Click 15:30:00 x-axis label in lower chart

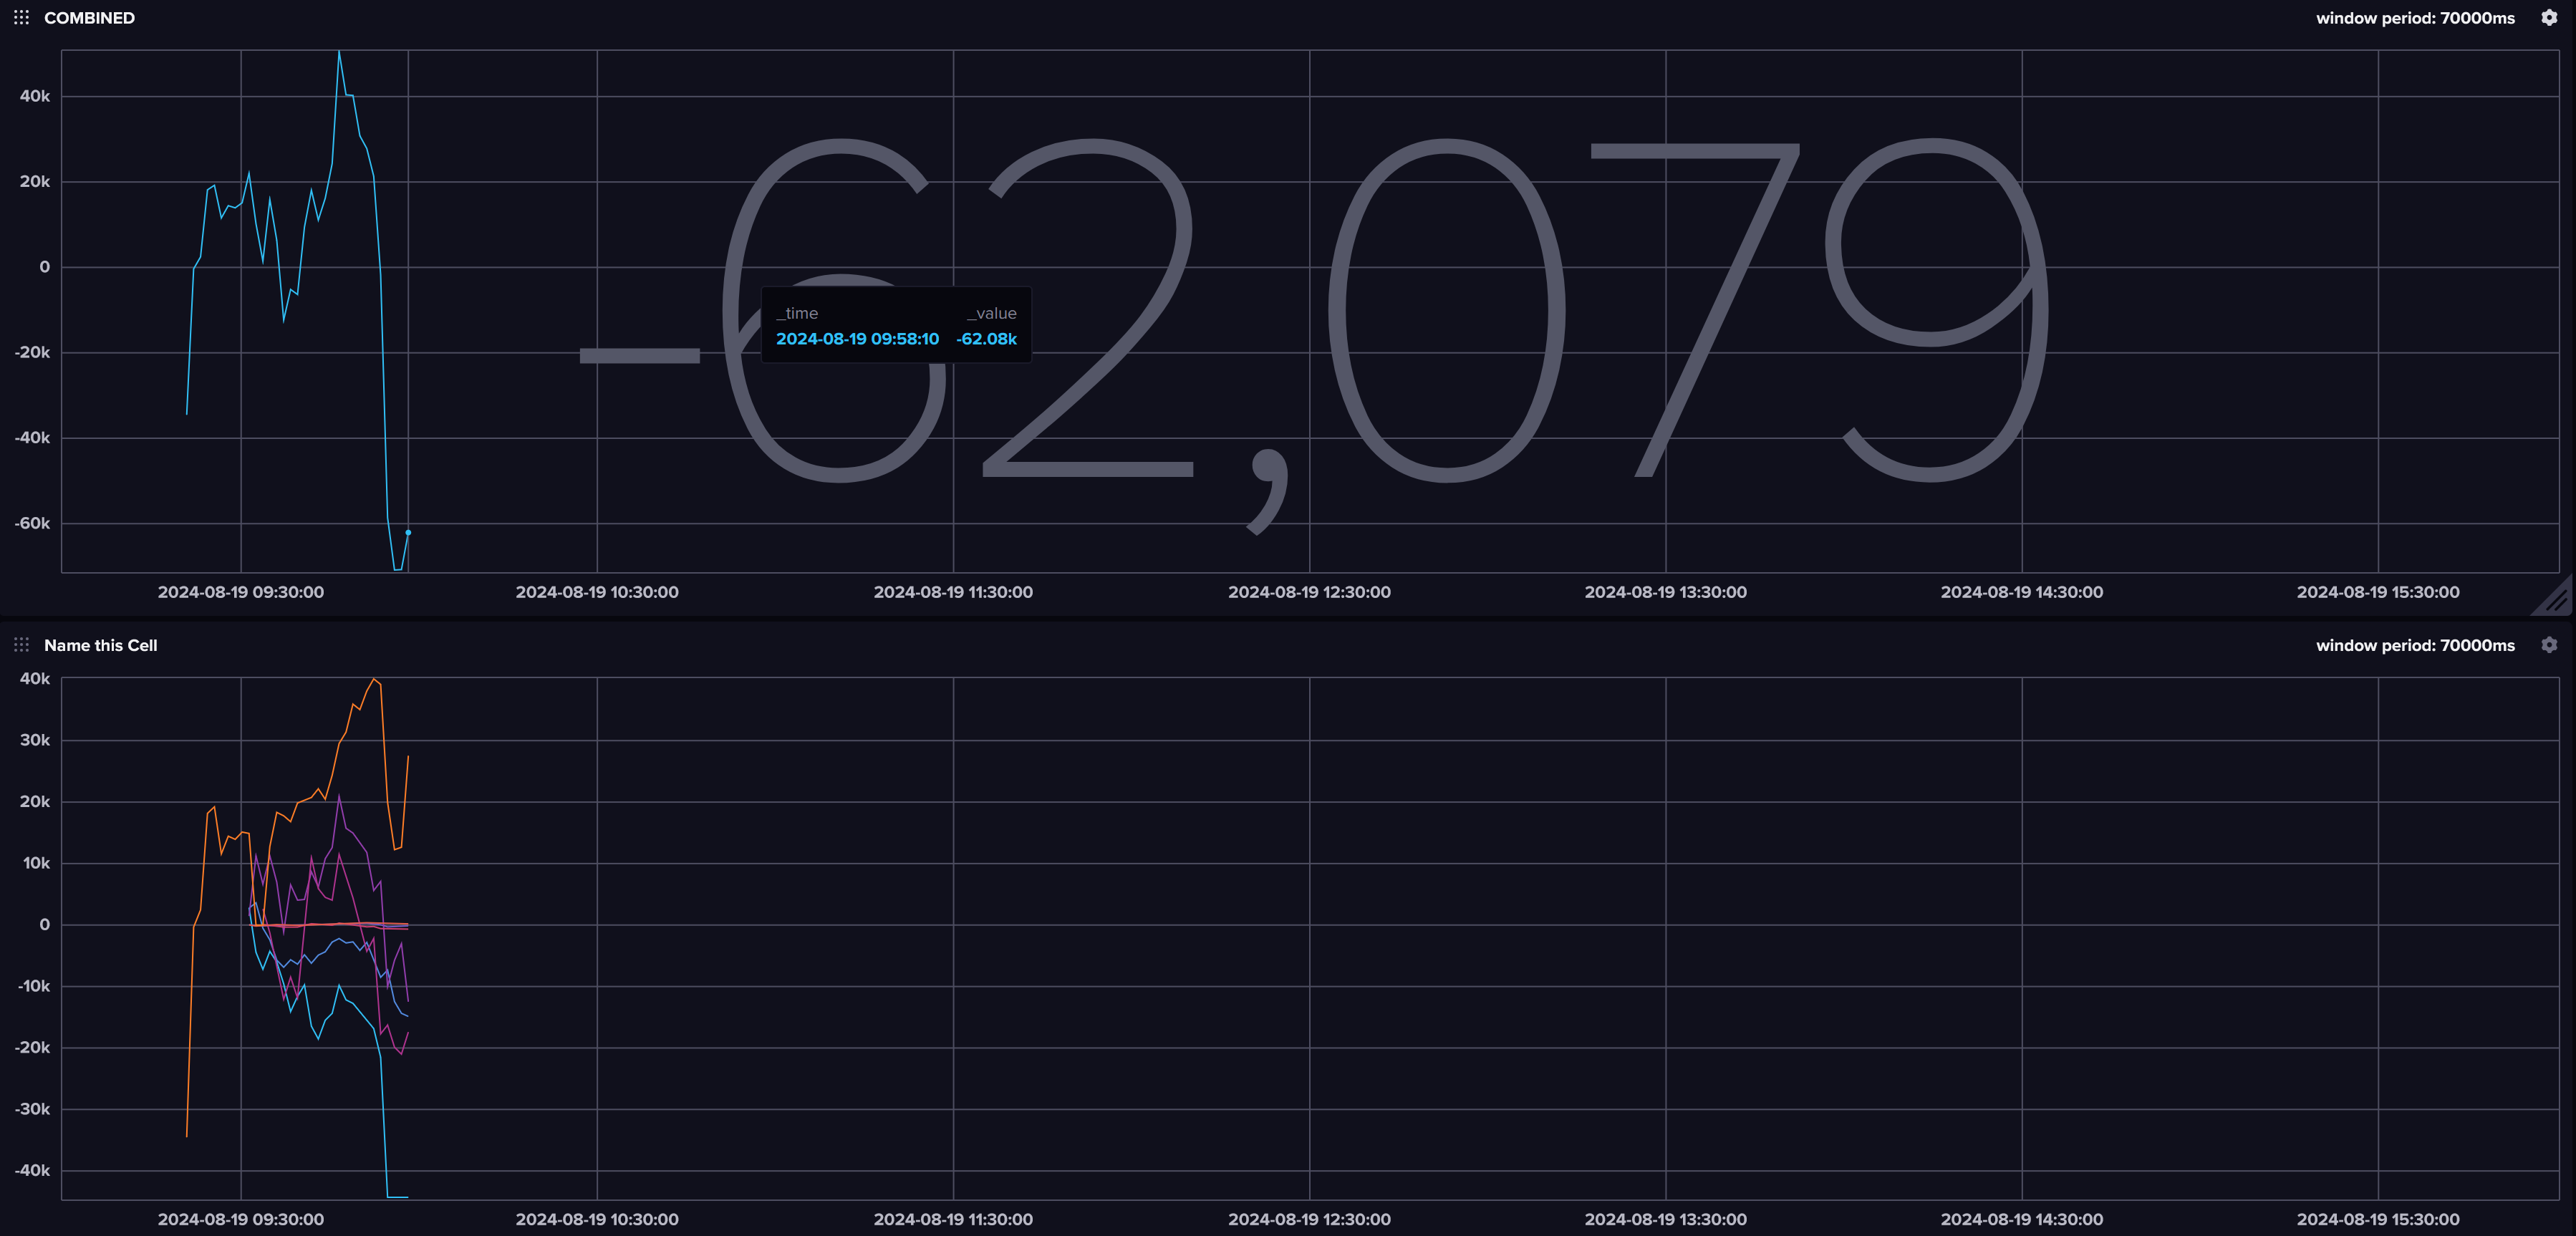[2378, 1219]
